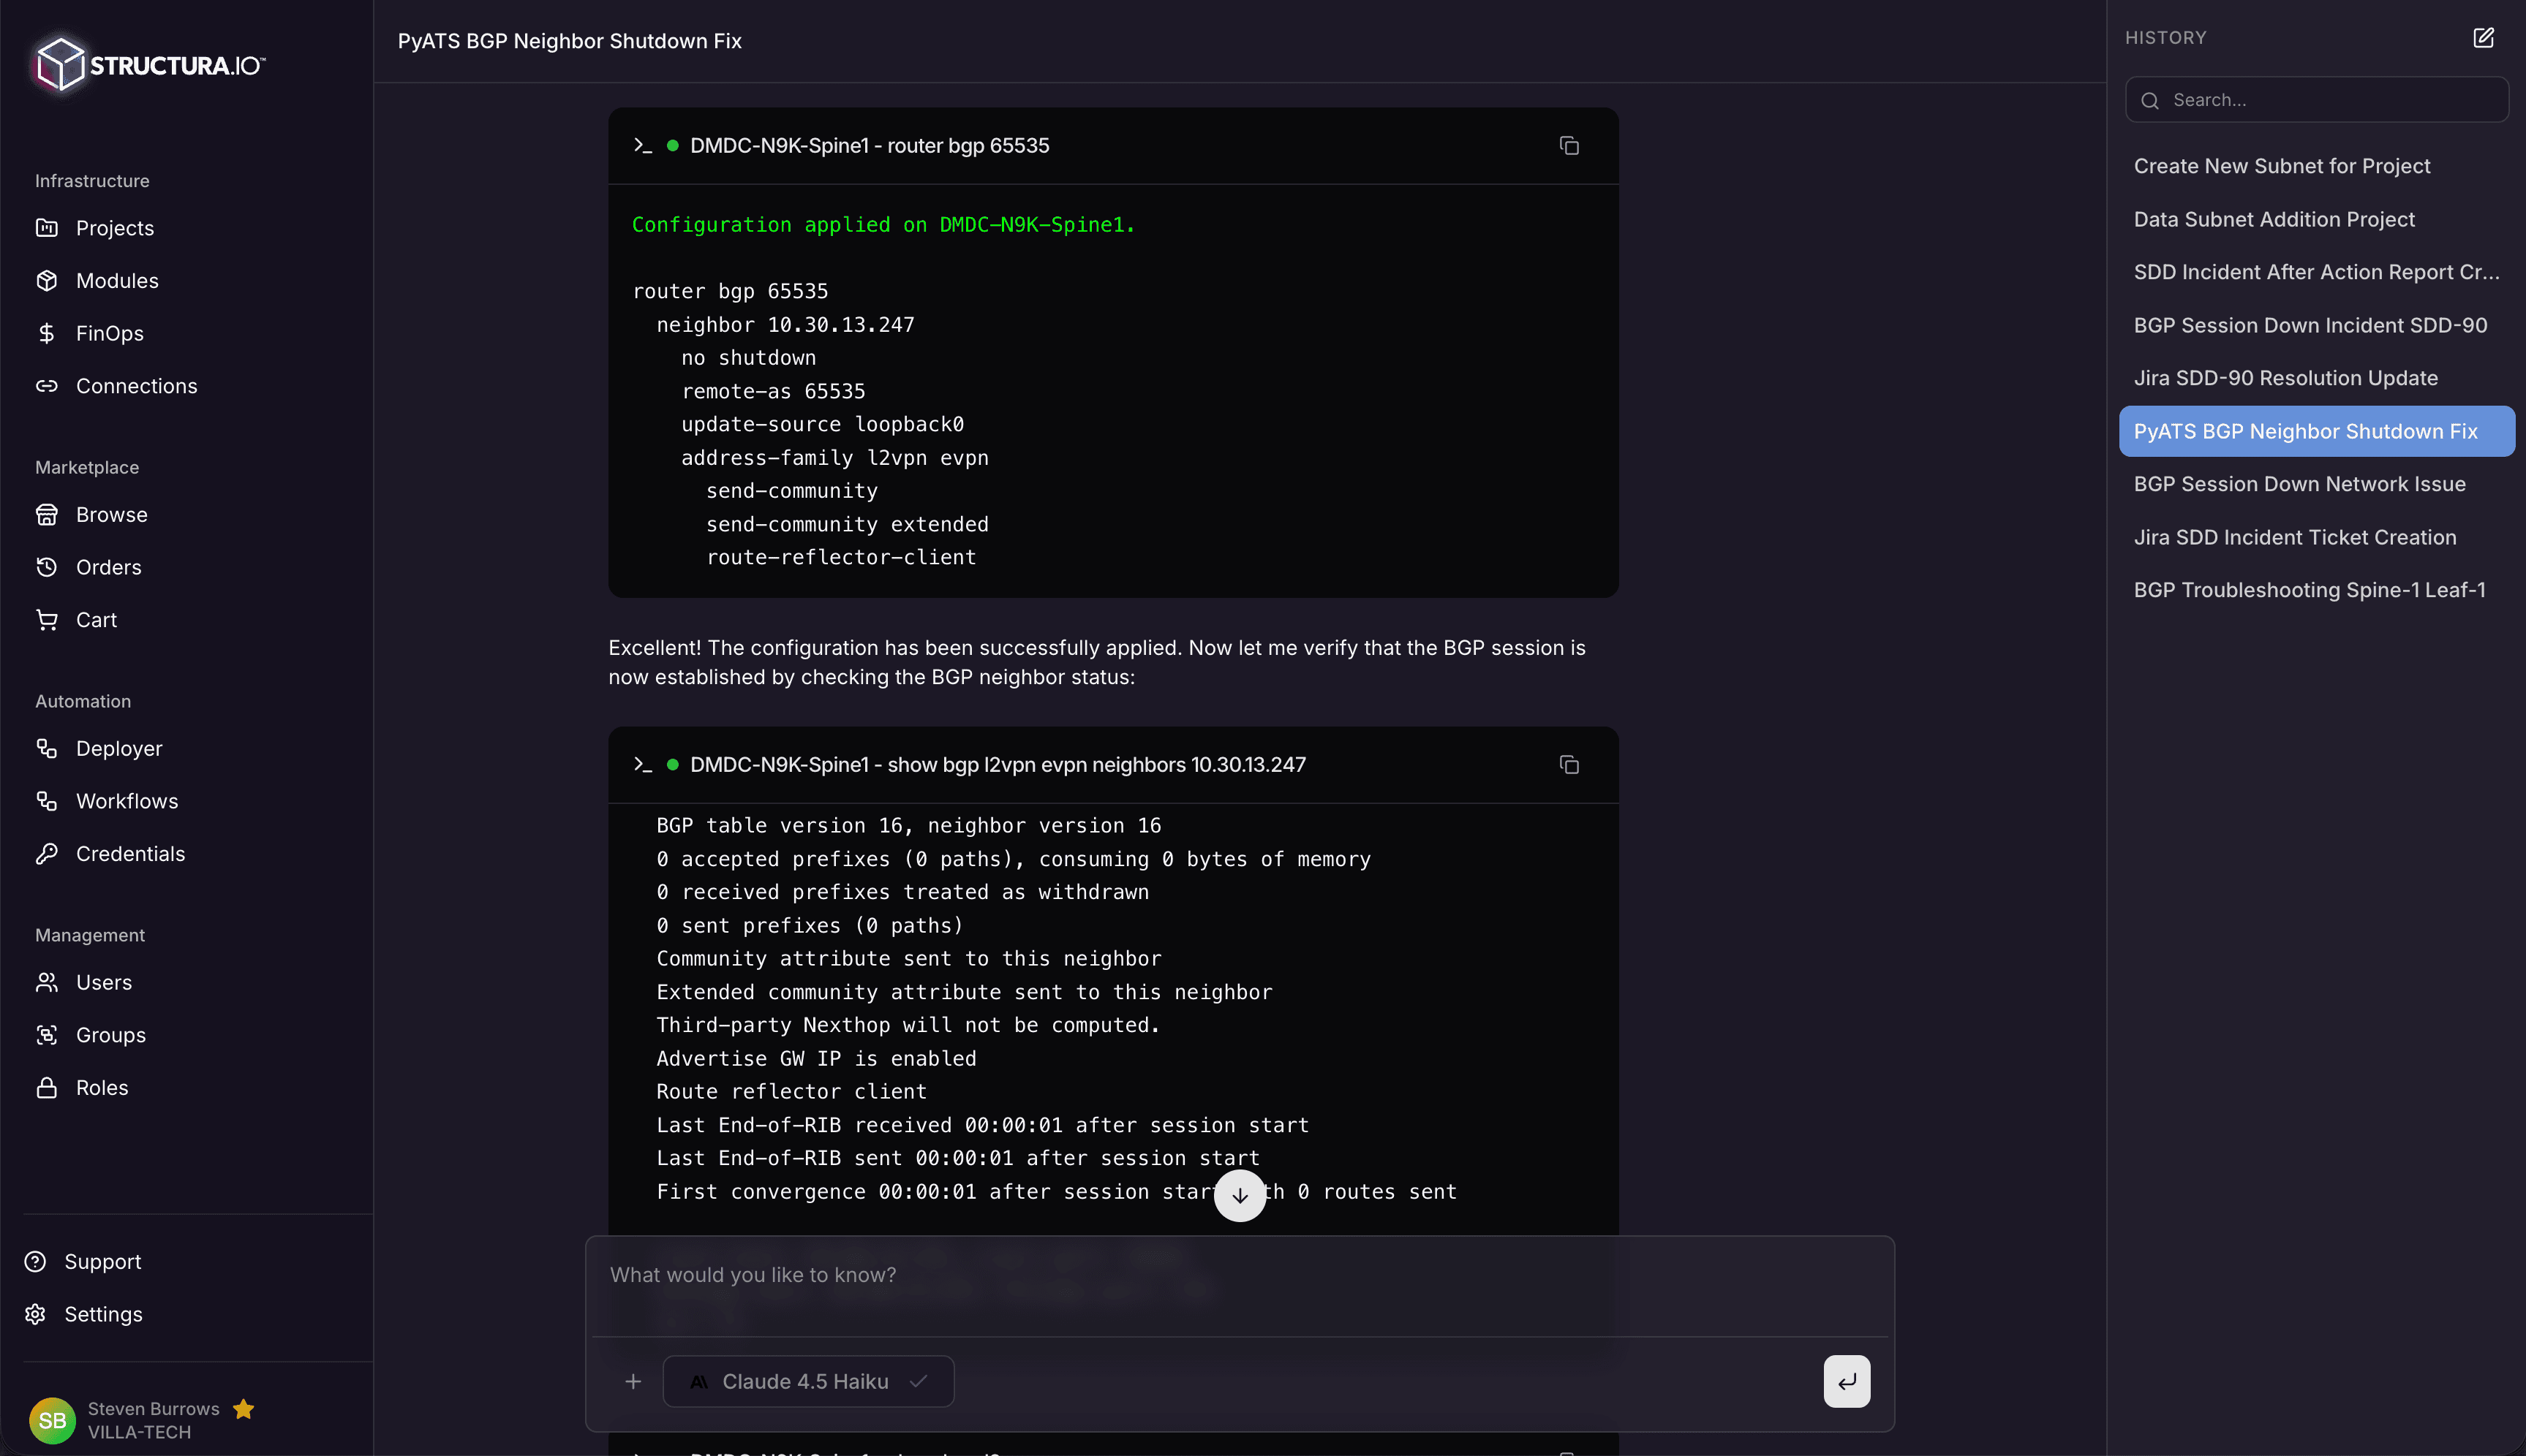Viewport: 2526px width, 1456px height.
Task: Send the message with the enter button
Action: [1844, 1381]
